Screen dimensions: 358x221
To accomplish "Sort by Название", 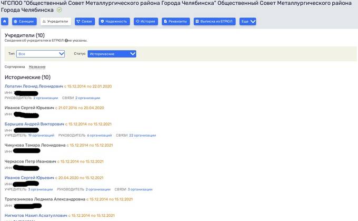I will (x=37, y=67).
